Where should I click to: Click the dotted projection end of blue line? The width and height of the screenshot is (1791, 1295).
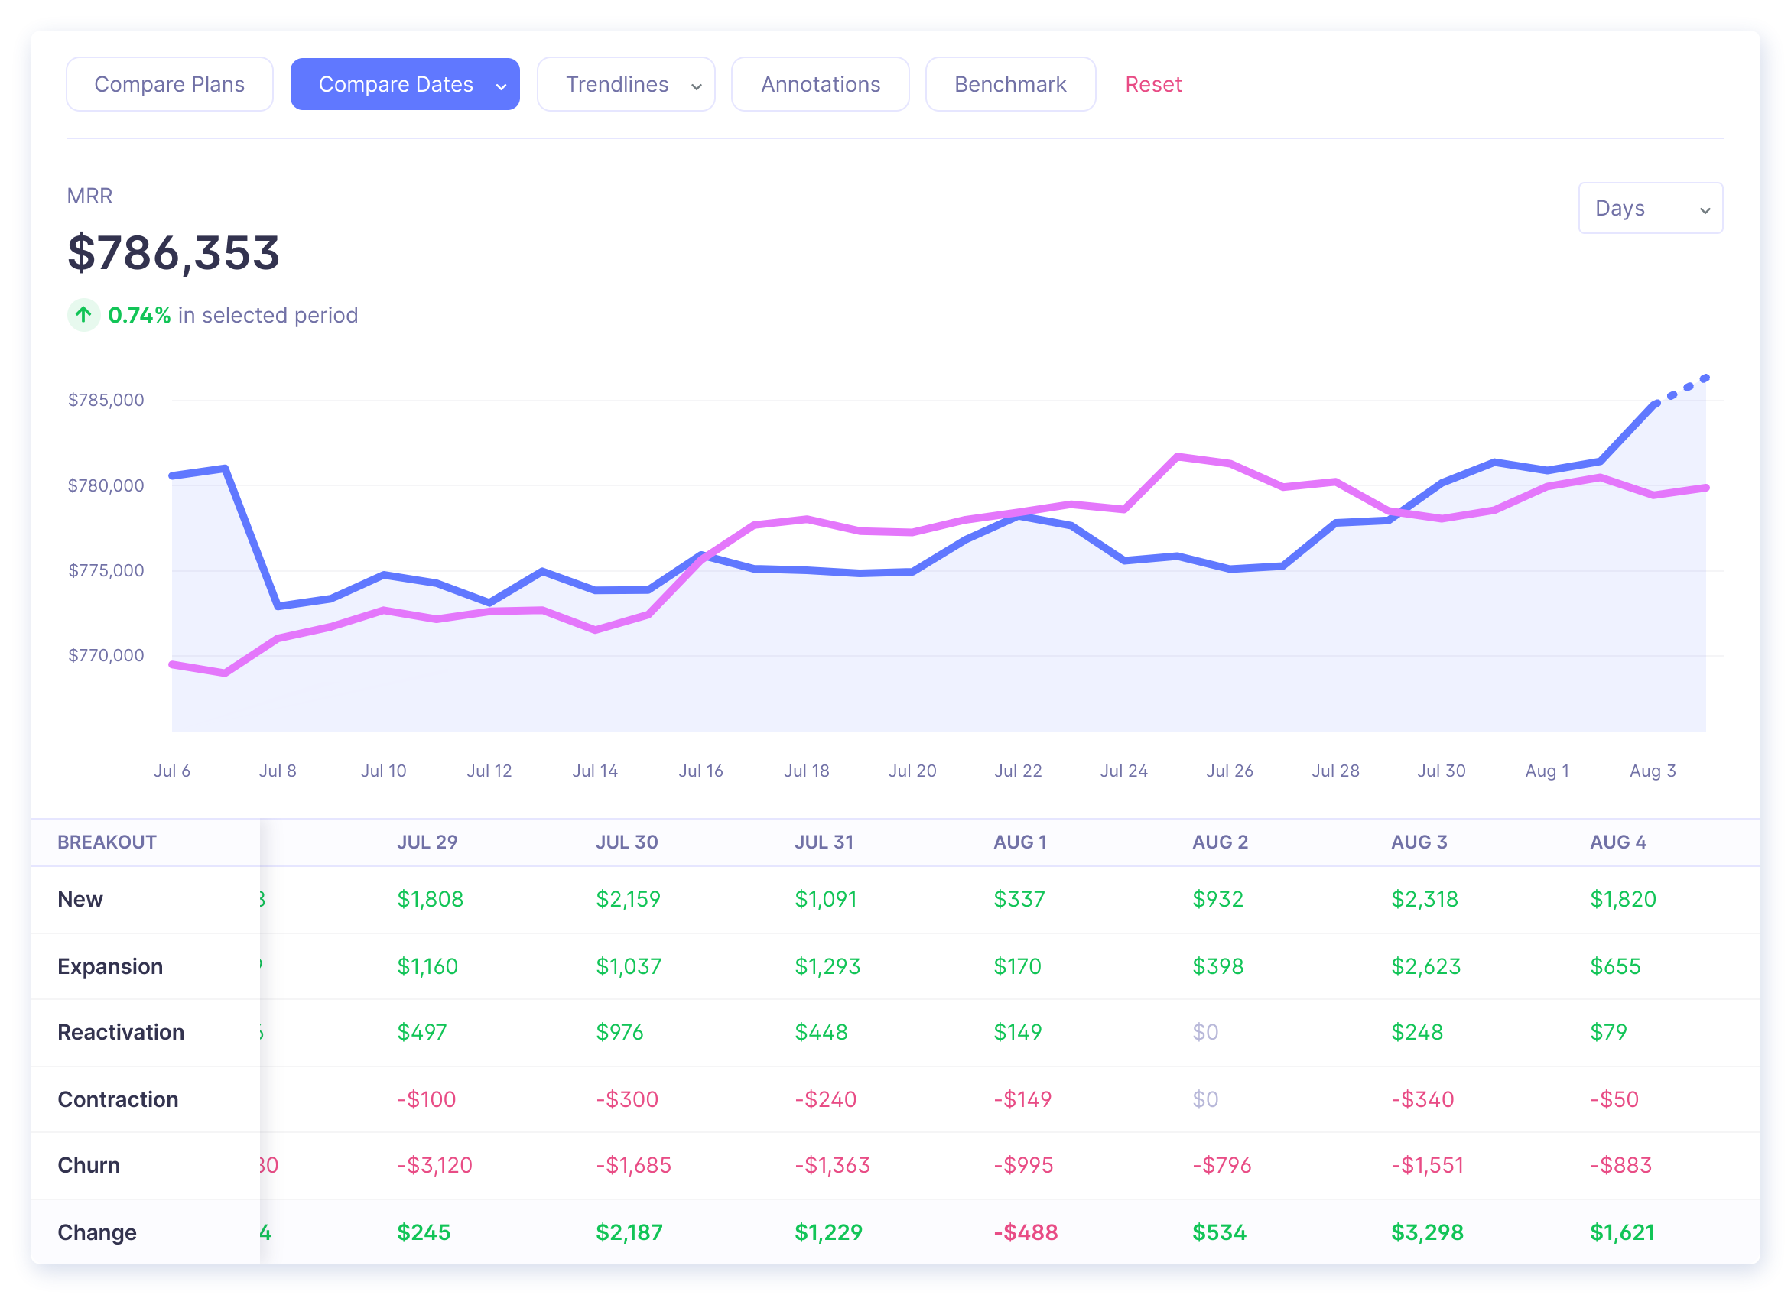pos(1705,378)
